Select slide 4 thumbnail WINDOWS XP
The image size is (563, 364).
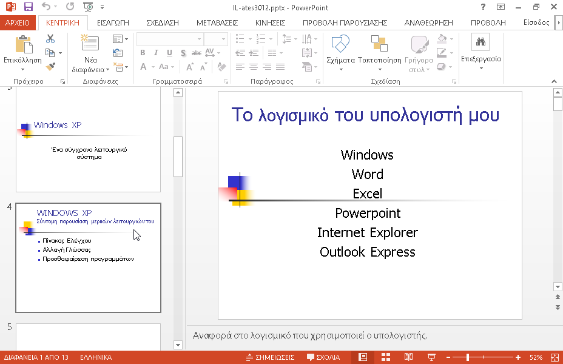(89, 258)
